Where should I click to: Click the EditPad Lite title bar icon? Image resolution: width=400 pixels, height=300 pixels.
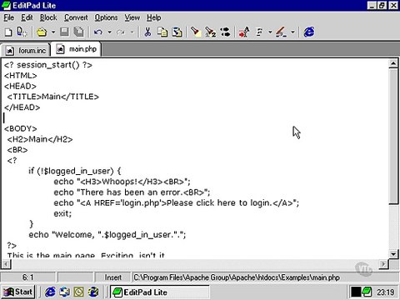(6, 5)
